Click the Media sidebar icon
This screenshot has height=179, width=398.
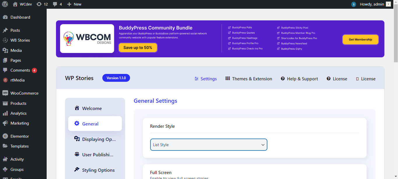point(5,50)
